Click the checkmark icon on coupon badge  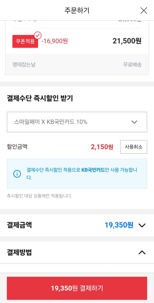(38, 35)
